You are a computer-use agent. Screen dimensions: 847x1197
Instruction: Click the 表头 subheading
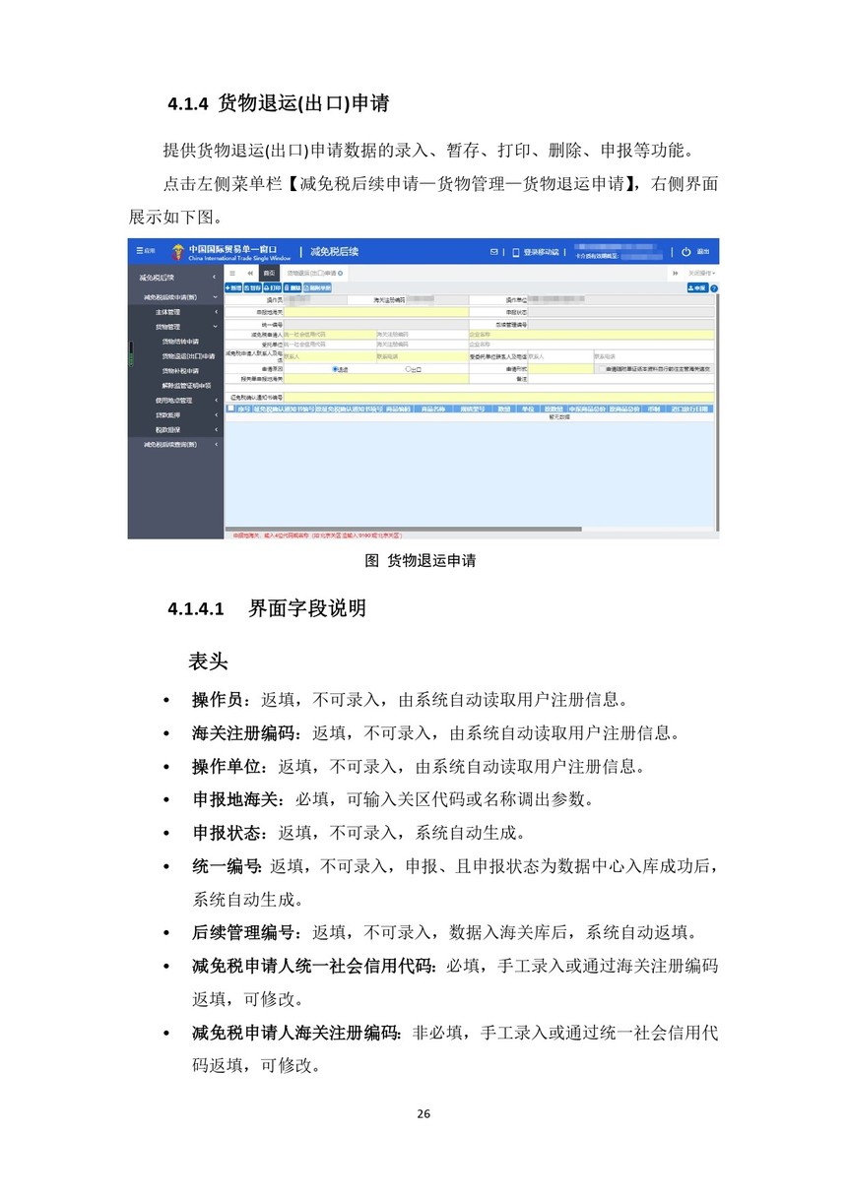tap(209, 661)
